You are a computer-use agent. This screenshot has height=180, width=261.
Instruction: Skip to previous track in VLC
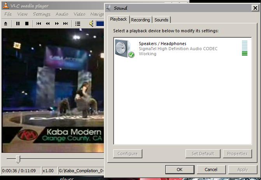pyautogui.click(x=39, y=24)
